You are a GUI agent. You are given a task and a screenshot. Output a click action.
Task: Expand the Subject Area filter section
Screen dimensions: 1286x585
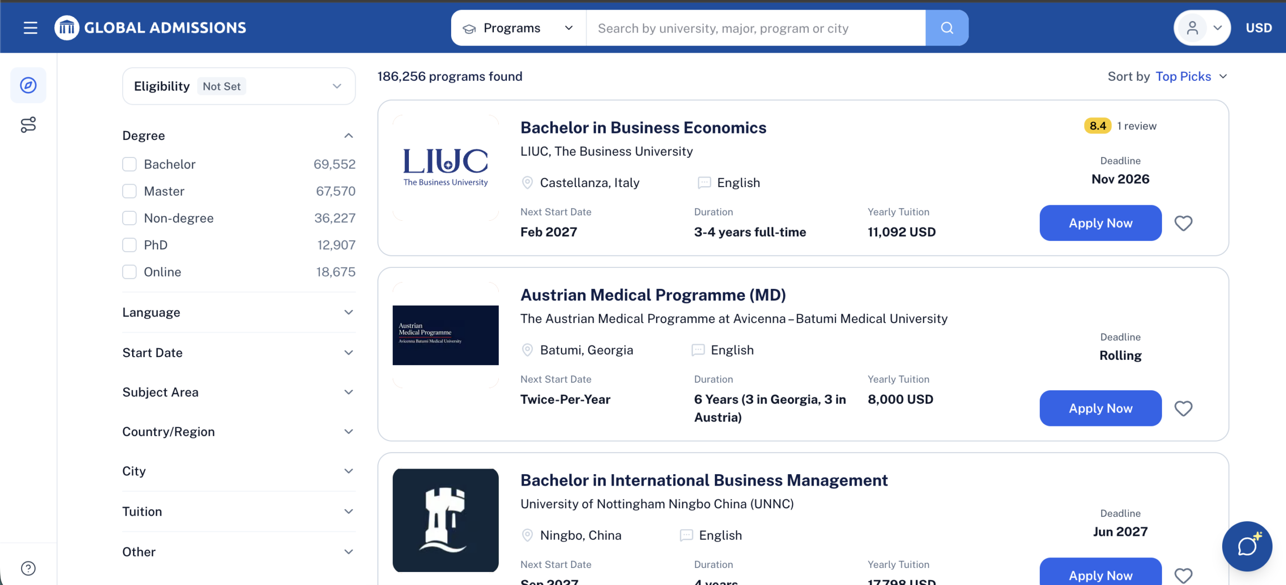click(239, 392)
